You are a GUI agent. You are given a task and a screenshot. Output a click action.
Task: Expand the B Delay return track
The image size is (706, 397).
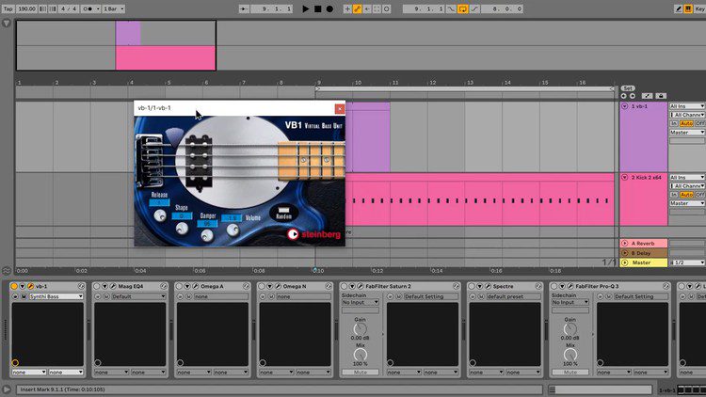(x=624, y=253)
